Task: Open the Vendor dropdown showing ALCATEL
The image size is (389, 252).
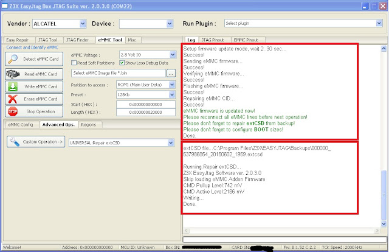Action: click(83, 24)
